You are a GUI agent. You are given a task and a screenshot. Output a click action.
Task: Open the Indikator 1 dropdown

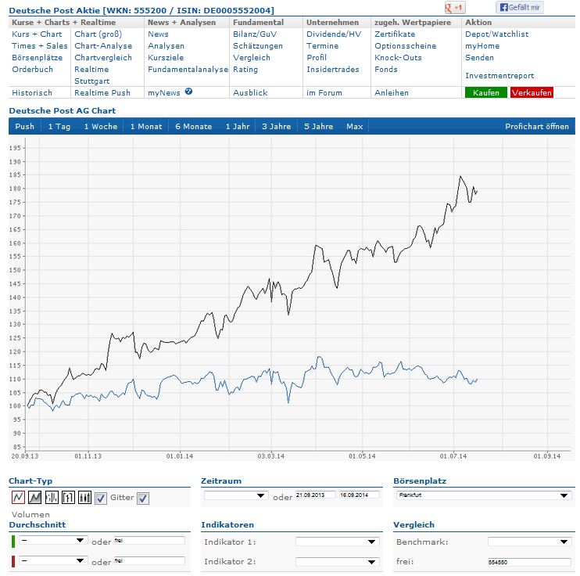click(x=338, y=542)
